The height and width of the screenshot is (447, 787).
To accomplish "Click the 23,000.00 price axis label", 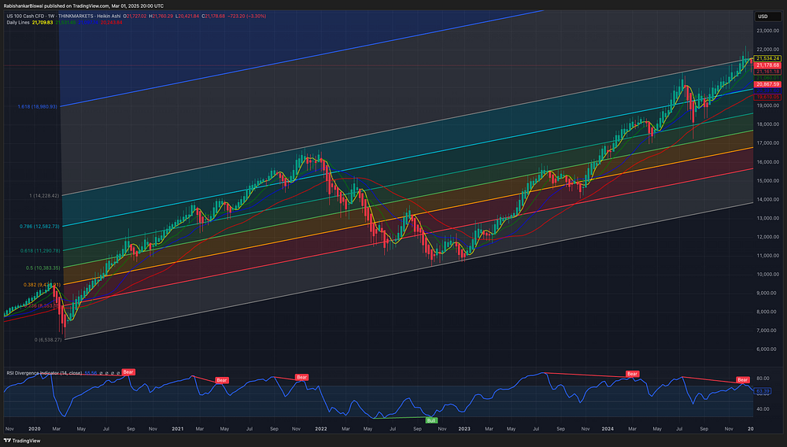I will (768, 31).
